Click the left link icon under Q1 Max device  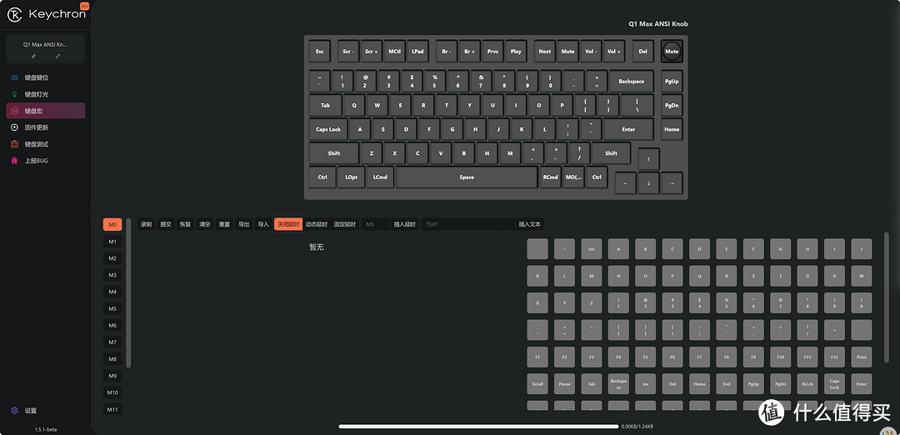[34, 56]
